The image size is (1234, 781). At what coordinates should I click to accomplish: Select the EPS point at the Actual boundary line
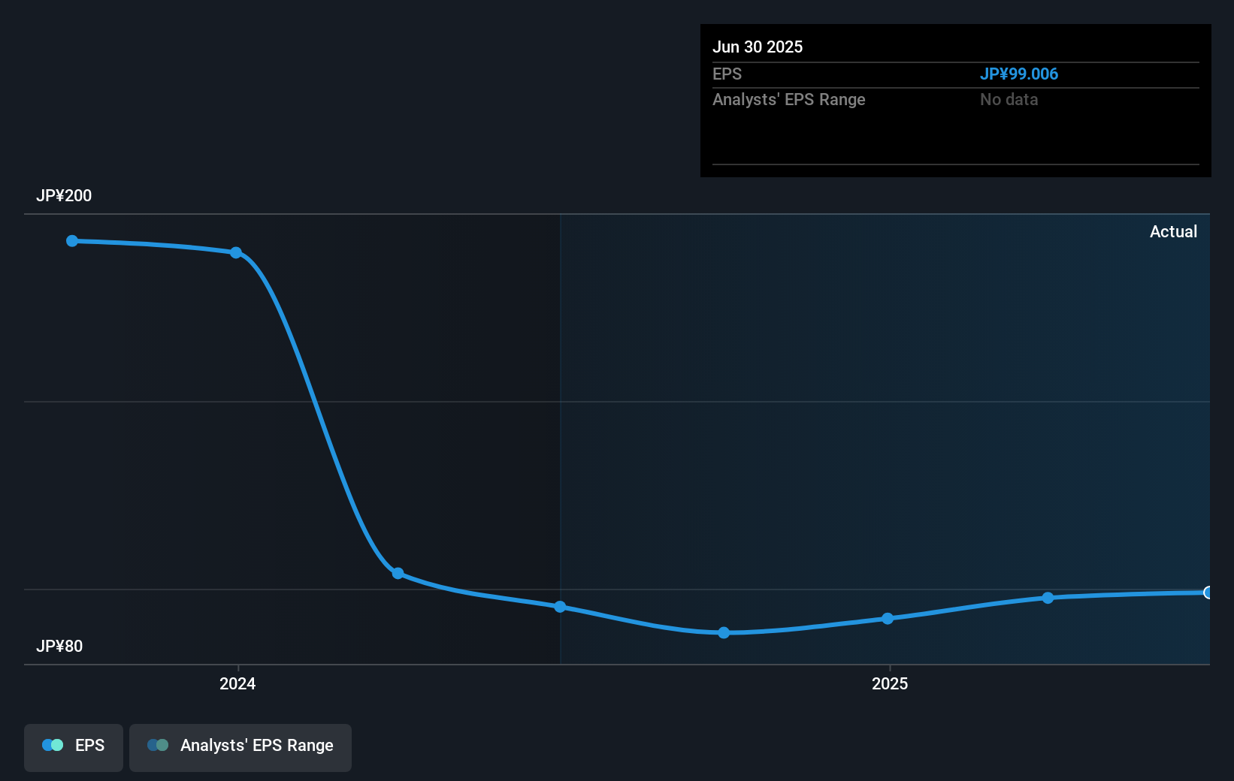click(x=560, y=607)
